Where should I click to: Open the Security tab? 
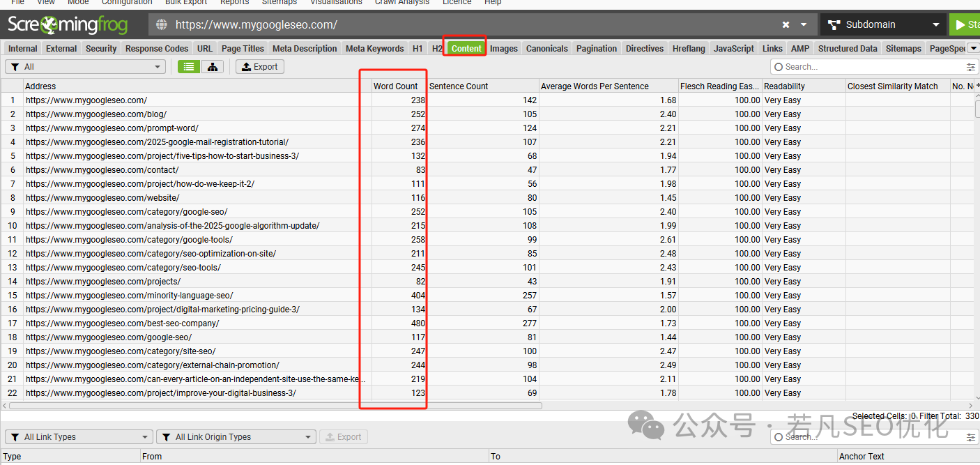coord(101,49)
